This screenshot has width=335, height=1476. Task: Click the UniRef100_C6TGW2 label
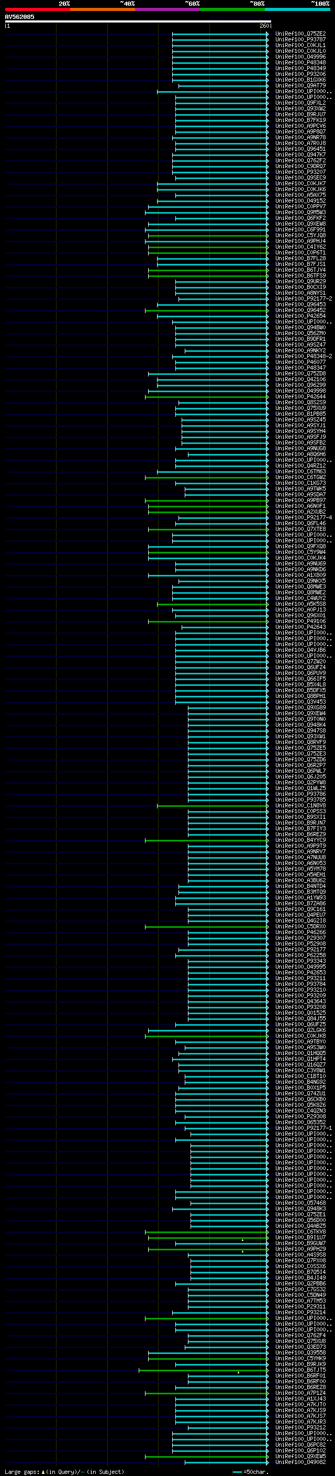(x=300, y=478)
